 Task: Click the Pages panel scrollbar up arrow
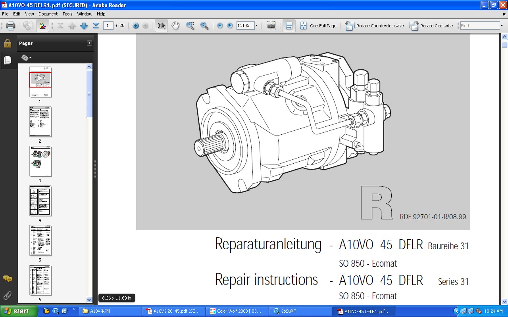pos(89,67)
